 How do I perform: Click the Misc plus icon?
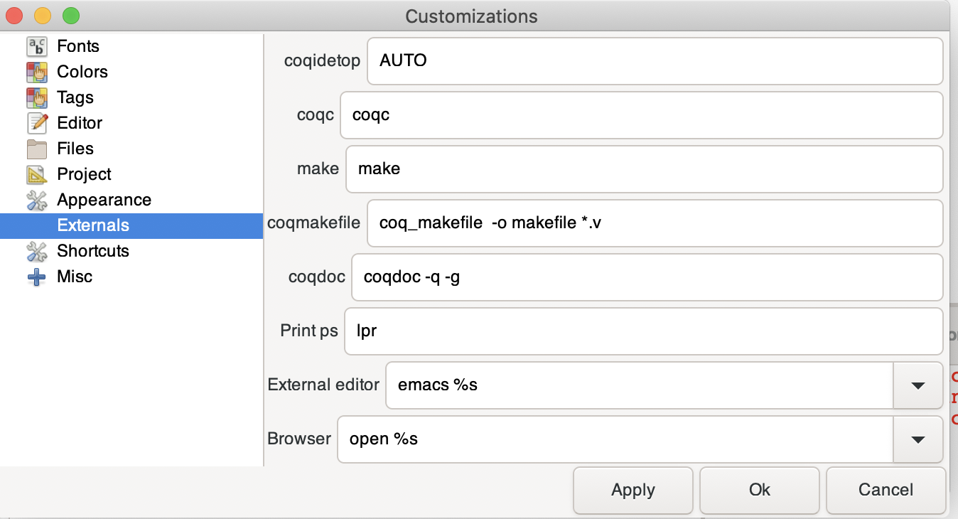click(37, 277)
